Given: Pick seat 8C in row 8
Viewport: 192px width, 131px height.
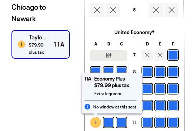Looking at the screenshot, I should pos(121,70).
